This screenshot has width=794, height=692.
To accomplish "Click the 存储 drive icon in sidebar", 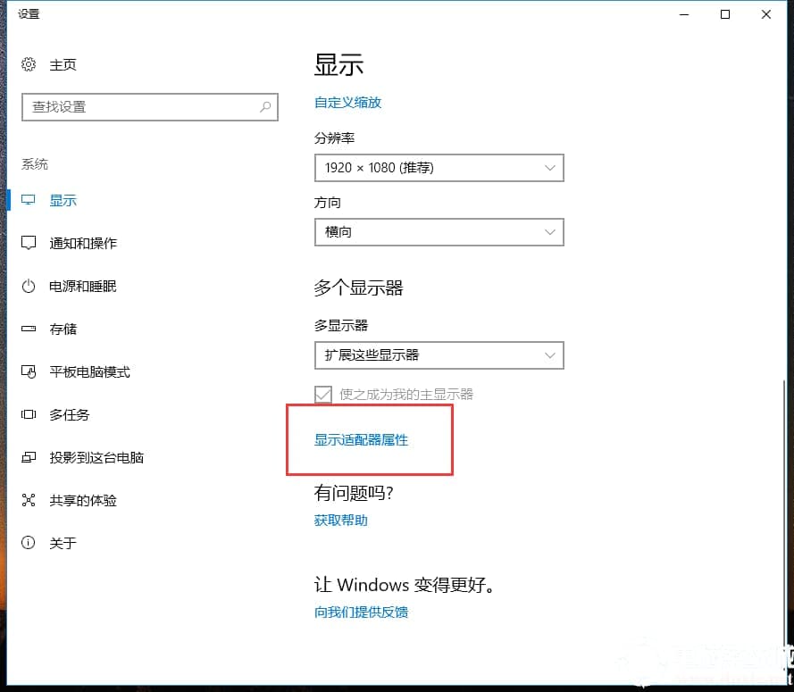I will click(x=27, y=329).
